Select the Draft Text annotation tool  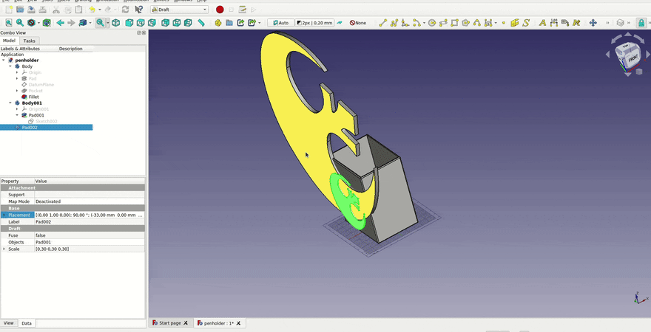point(542,23)
